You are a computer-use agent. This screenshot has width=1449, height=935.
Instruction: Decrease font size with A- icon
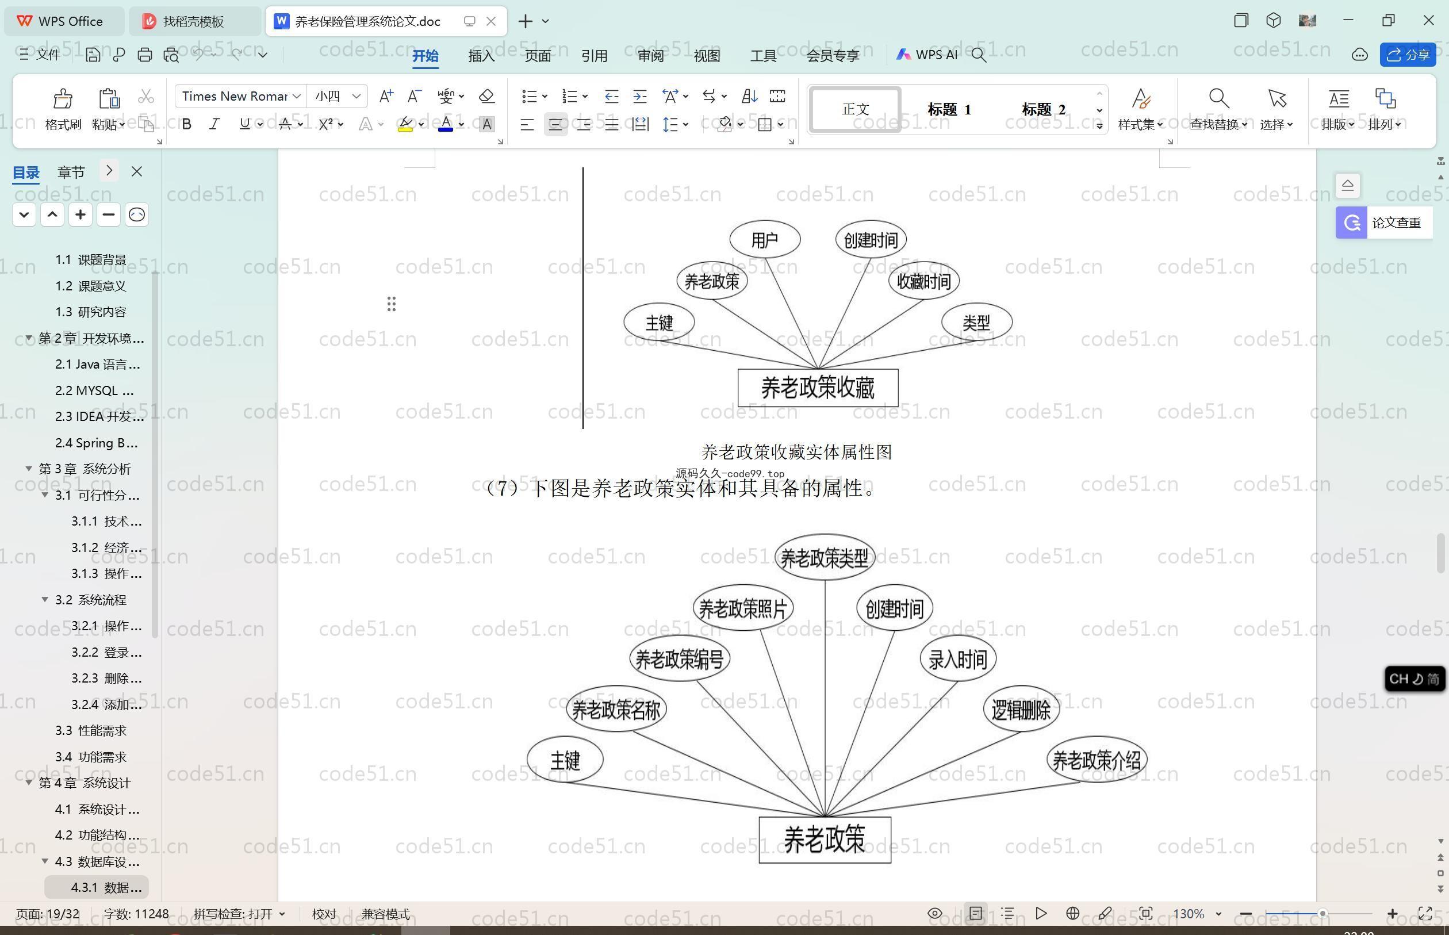point(415,96)
